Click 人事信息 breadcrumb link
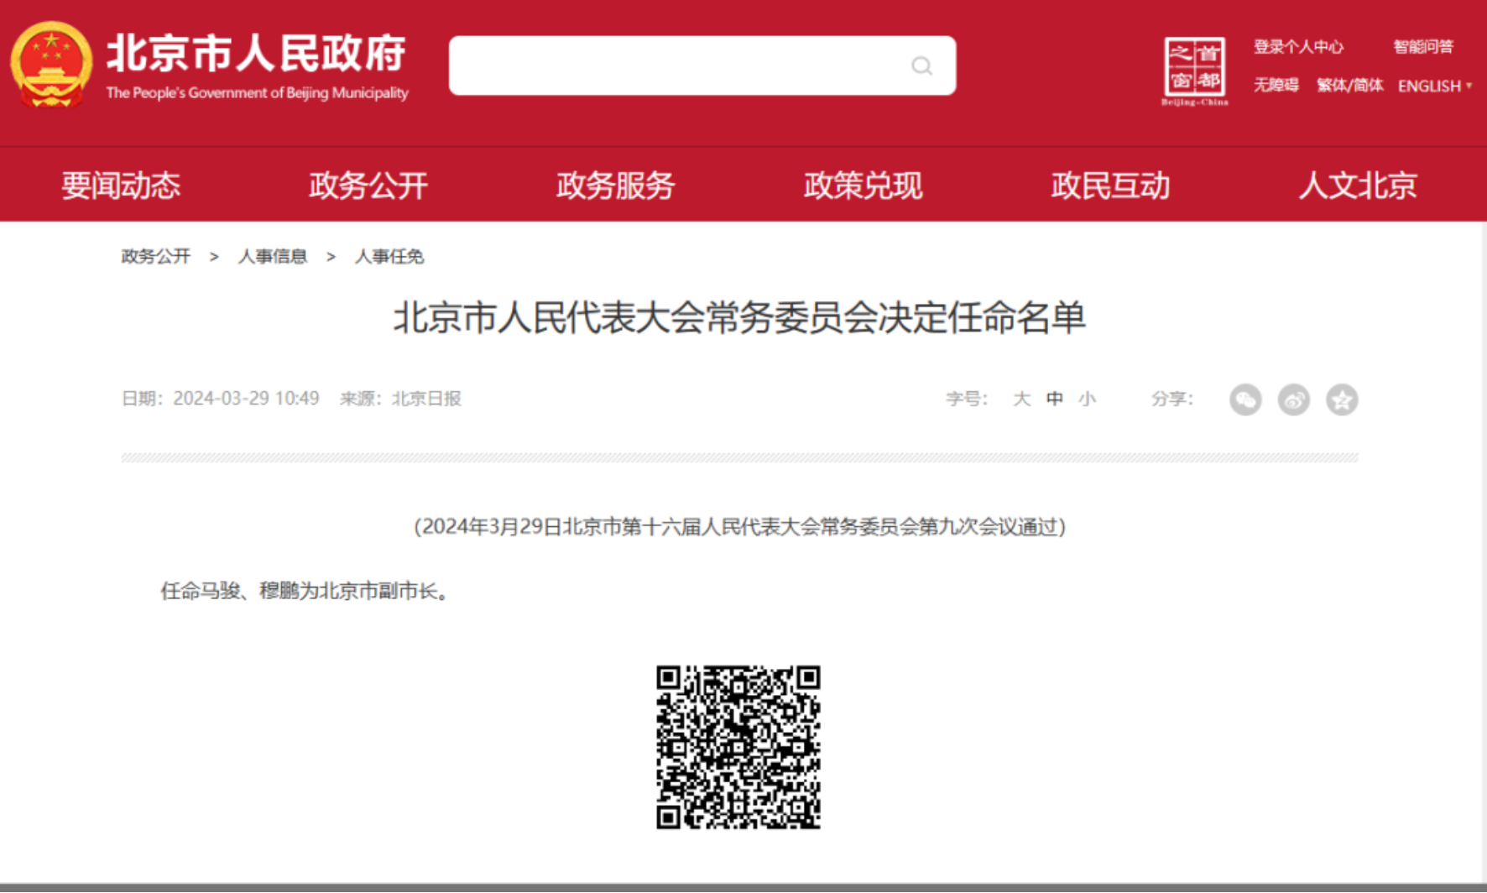Screen dimensions: 1487x893 [272, 257]
